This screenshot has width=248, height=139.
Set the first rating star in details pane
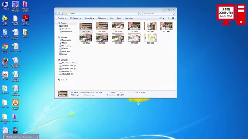click(x=117, y=93)
